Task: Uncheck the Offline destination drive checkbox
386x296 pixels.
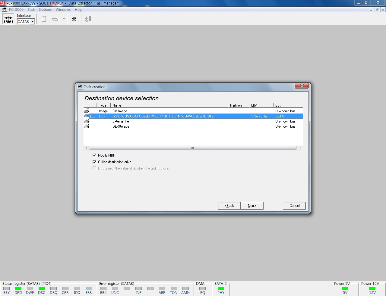Action: pyautogui.click(x=94, y=162)
